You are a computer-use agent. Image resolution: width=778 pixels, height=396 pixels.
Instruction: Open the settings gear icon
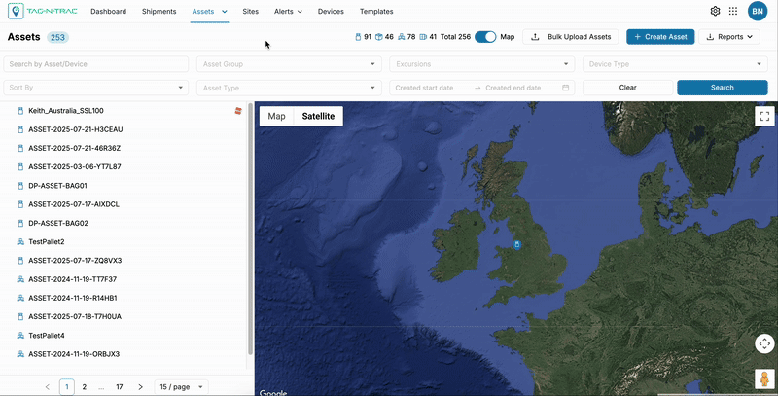click(715, 11)
